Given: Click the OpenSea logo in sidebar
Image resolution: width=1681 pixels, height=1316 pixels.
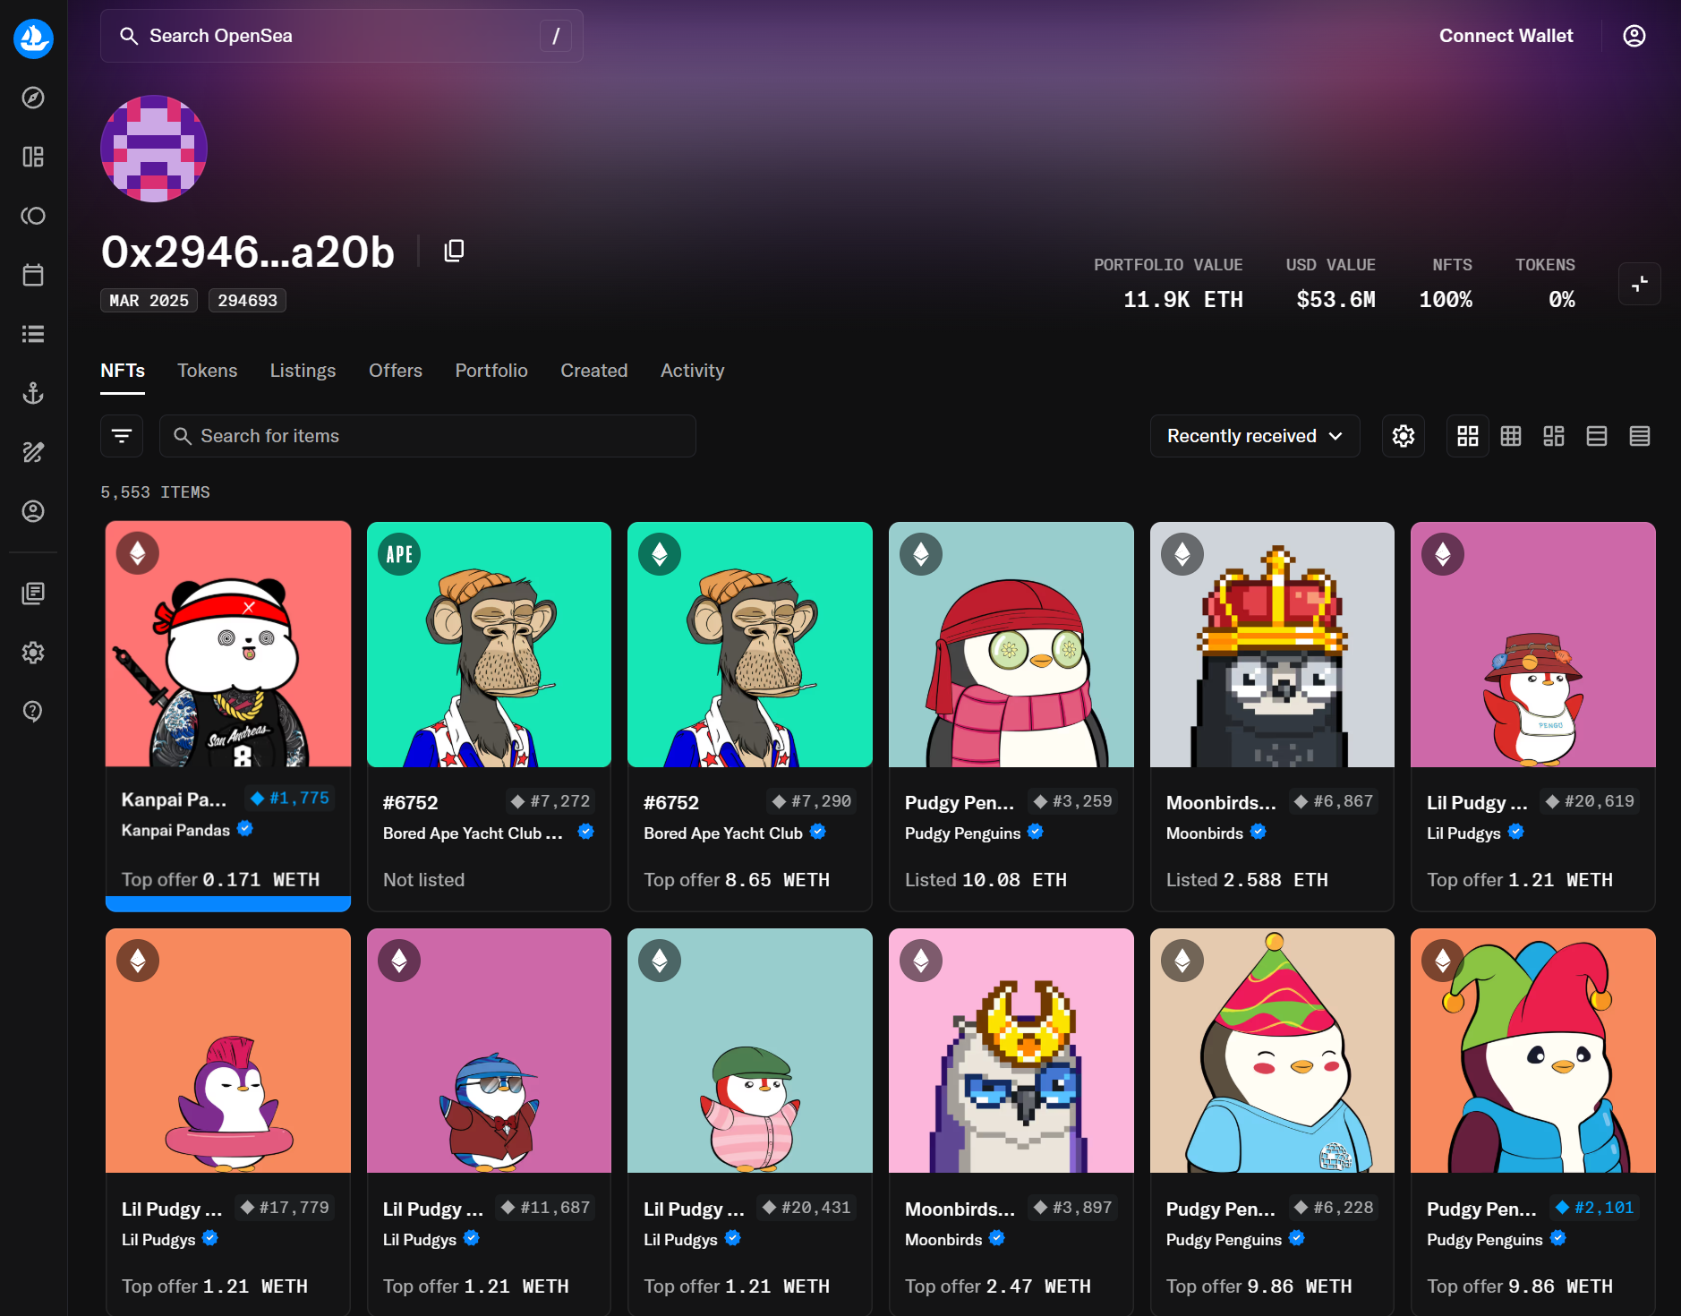Looking at the screenshot, I should click(33, 38).
